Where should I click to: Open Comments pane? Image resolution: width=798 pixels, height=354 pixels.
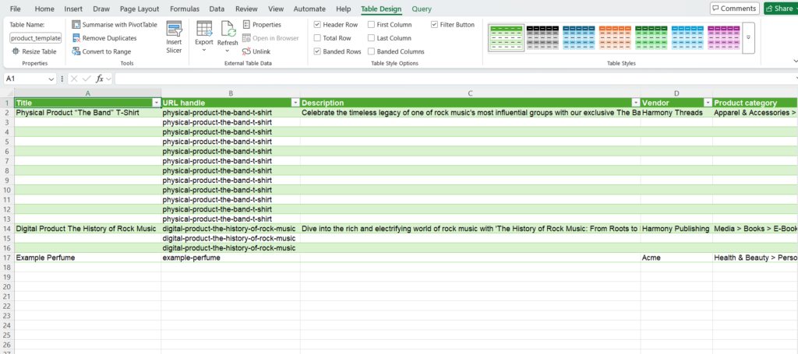tap(734, 8)
